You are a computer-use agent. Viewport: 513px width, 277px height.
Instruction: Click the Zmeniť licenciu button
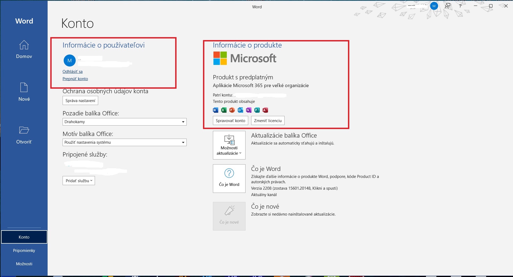[268, 120]
